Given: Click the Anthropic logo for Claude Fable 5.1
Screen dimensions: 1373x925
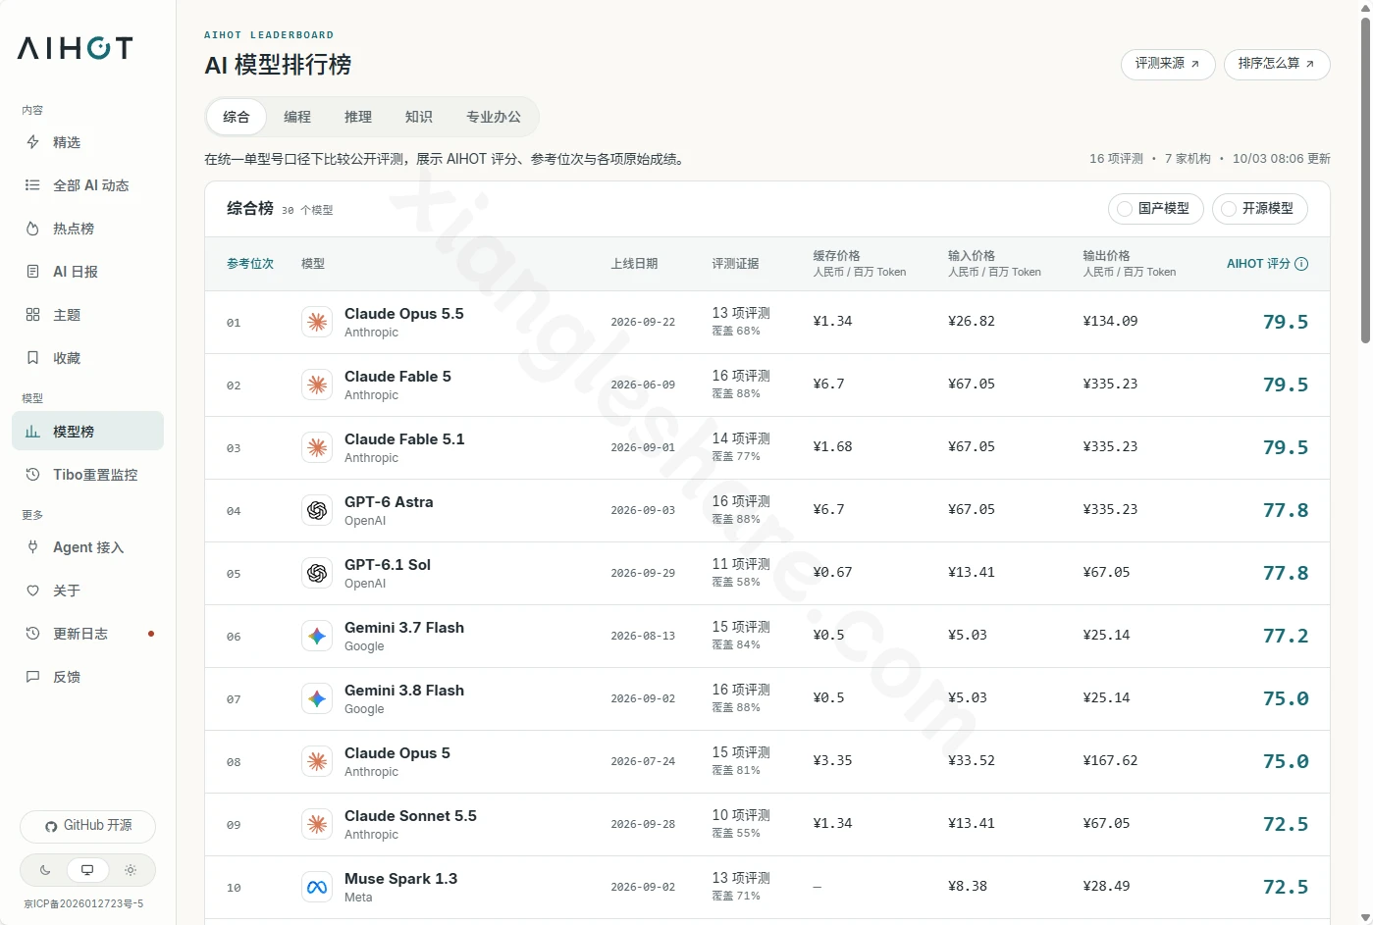Looking at the screenshot, I should [317, 447].
